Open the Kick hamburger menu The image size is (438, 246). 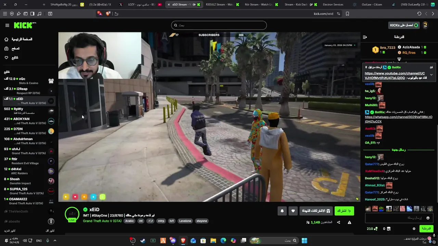coord(7,25)
